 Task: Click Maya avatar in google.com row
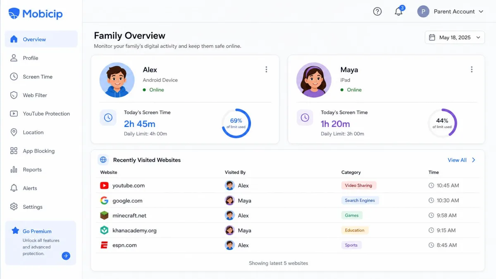pyautogui.click(x=230, y=200)
